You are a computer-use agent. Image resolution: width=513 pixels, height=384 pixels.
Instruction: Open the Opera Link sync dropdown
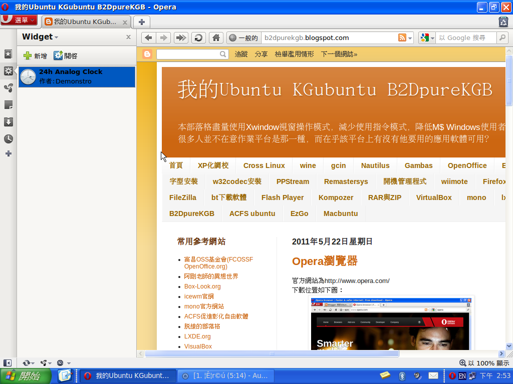[28, 363]
